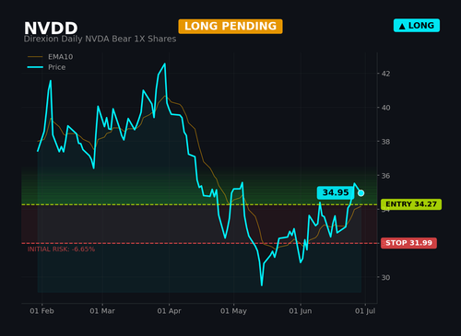Click the 42 value on price axis

click(385, 74)
